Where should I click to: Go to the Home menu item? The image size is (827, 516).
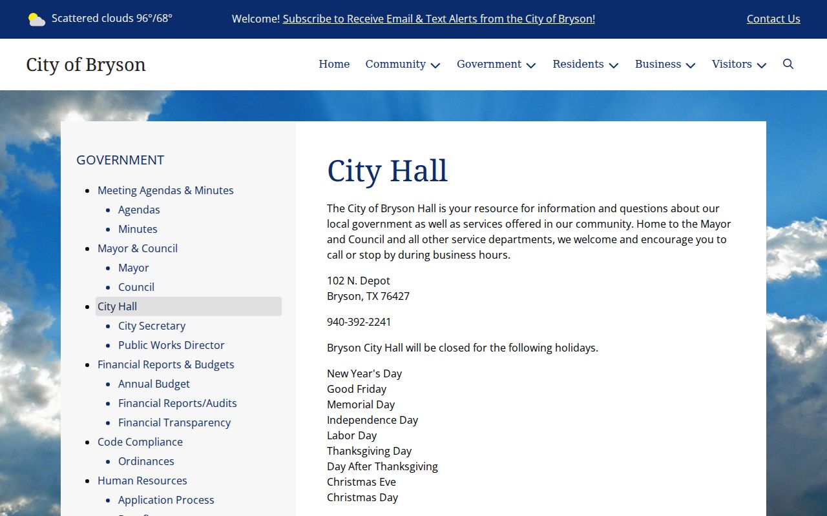click(334, 64)
